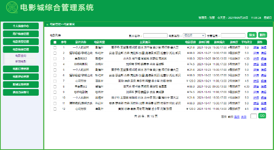Collapse 电影信息管理 sidebar menu

tap(21, 49)
